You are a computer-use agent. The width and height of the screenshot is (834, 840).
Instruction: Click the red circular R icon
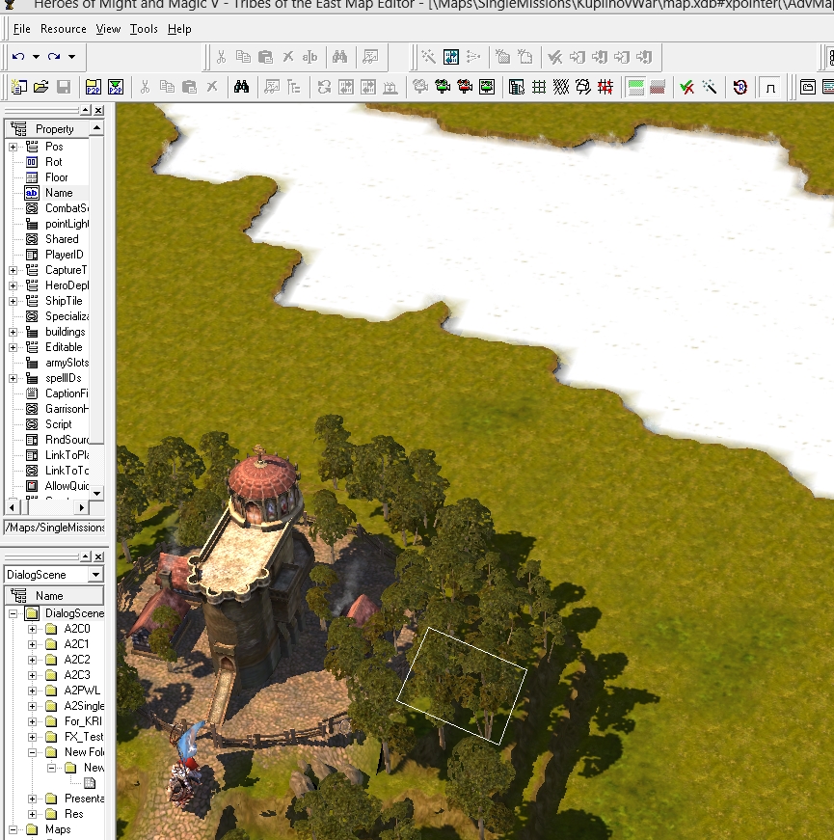click(740, 87)
